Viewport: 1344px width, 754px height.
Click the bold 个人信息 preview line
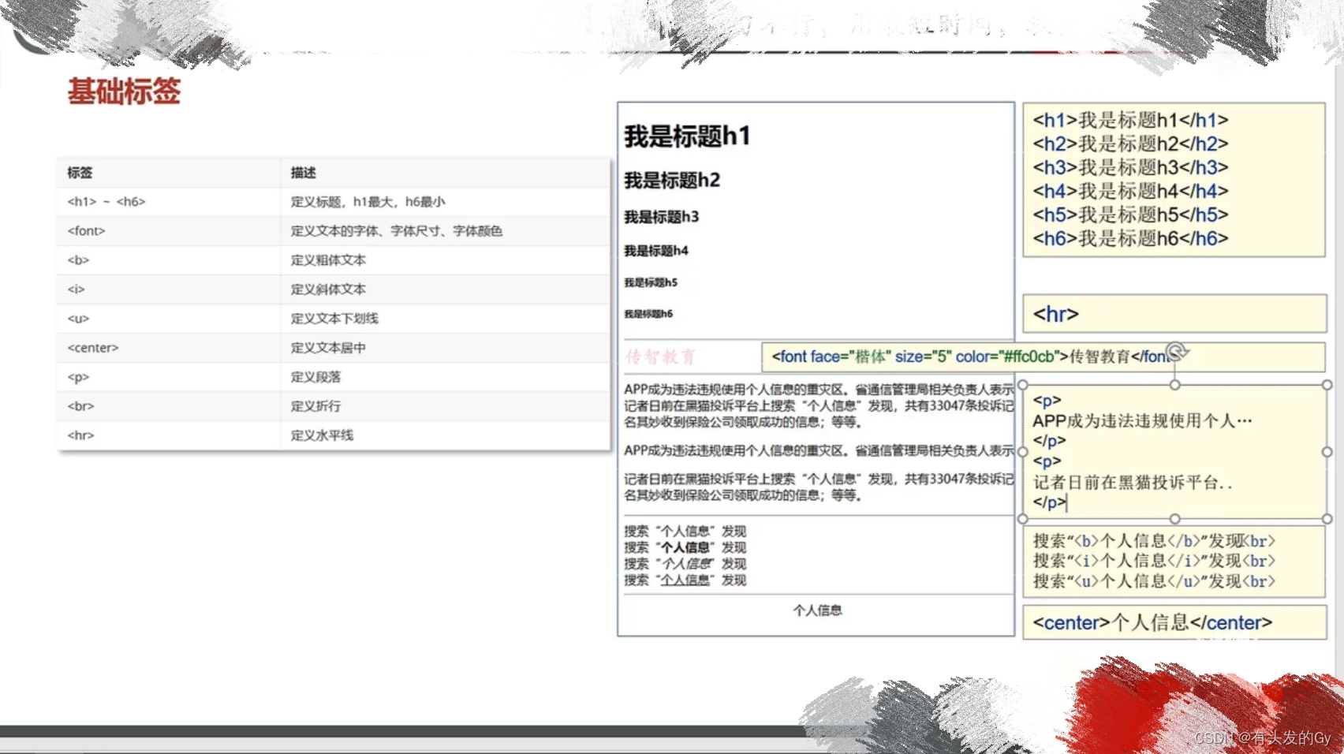click(685, 547)
